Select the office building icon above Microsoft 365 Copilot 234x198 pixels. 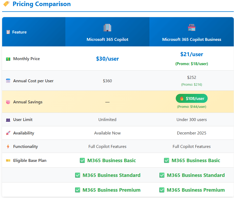[107, 28]
